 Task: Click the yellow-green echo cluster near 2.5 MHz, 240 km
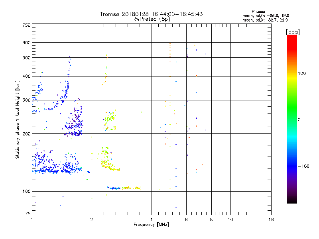pyautogui.click(x=109, y=118)
